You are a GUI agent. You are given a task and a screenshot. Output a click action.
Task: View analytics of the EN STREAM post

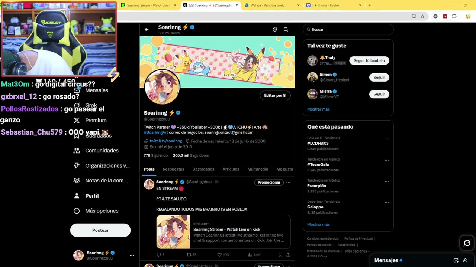click(254, 255)
